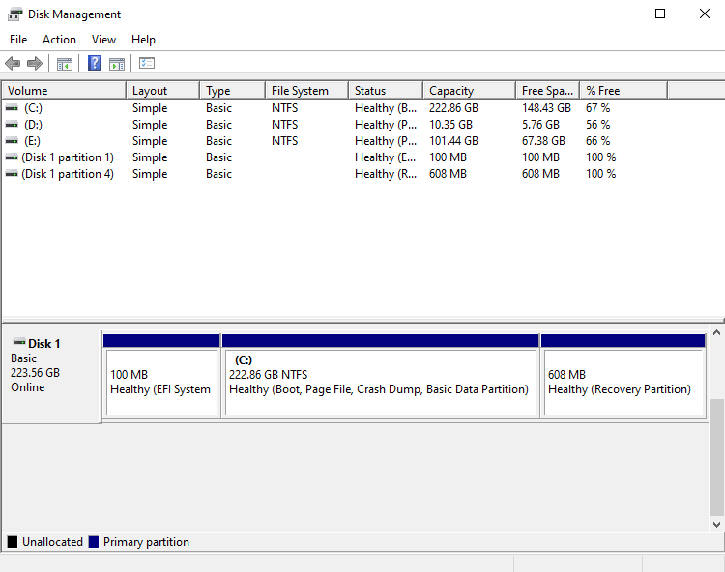Toggle the console tree pane icon

65,64
